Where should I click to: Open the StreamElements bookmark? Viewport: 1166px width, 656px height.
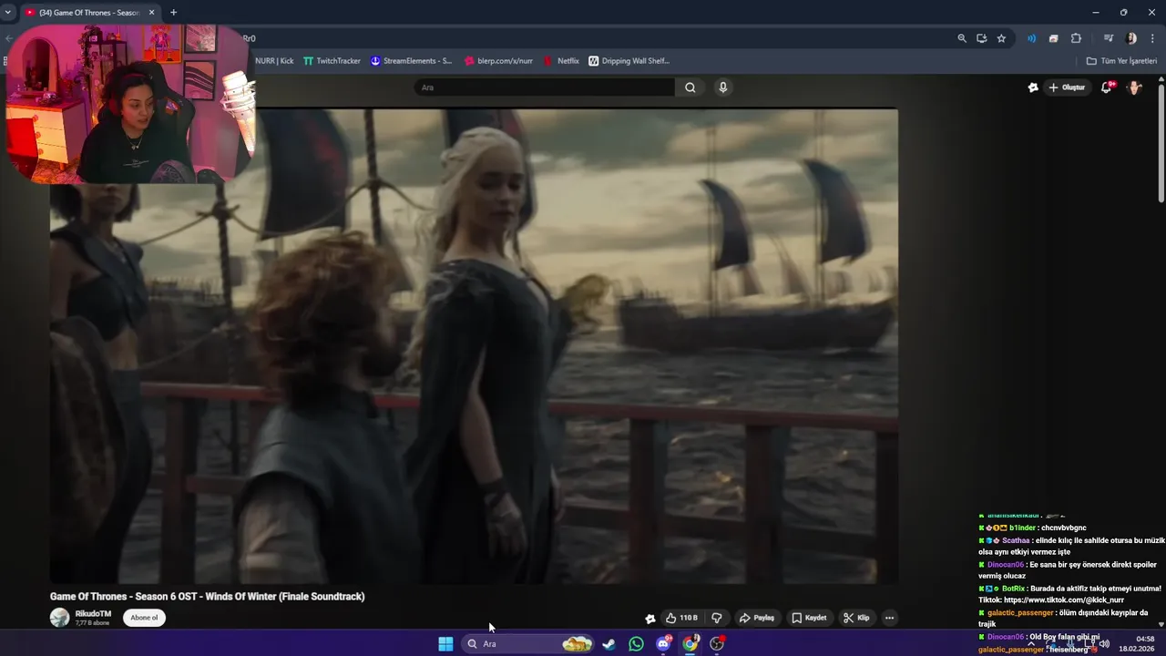pyautogui.click(x=411, y=61)
